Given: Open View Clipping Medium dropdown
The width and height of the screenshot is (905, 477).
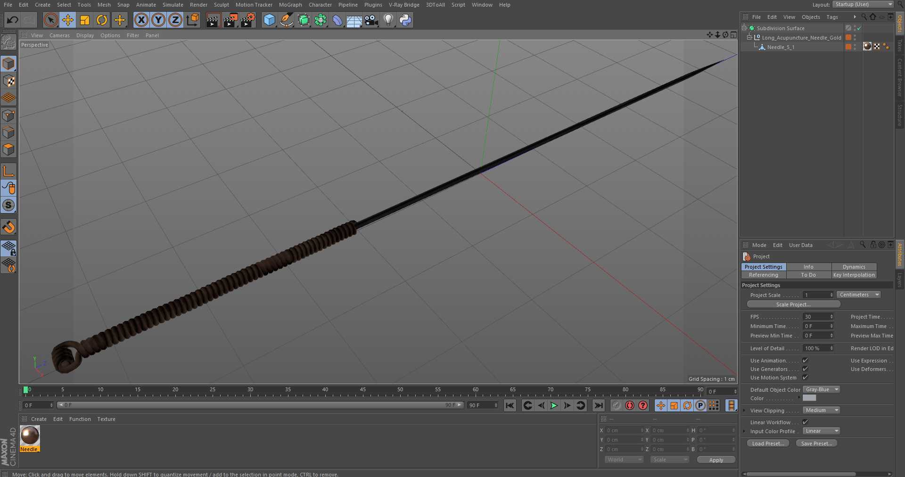Looking at the screenshot, I should tap(822, 410).
